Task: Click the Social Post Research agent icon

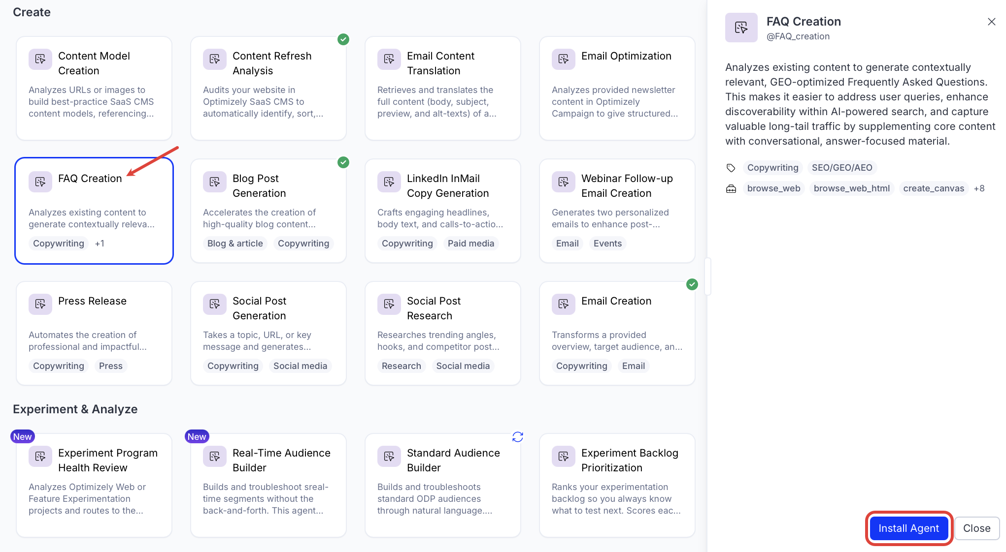Action: click(x=389, y=304)
